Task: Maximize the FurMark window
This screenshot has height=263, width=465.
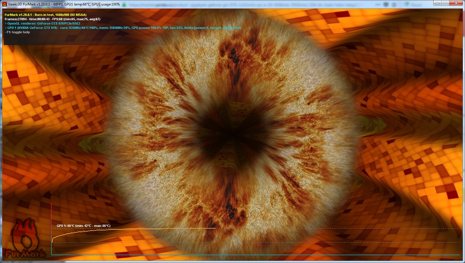Action: (445, 3)
